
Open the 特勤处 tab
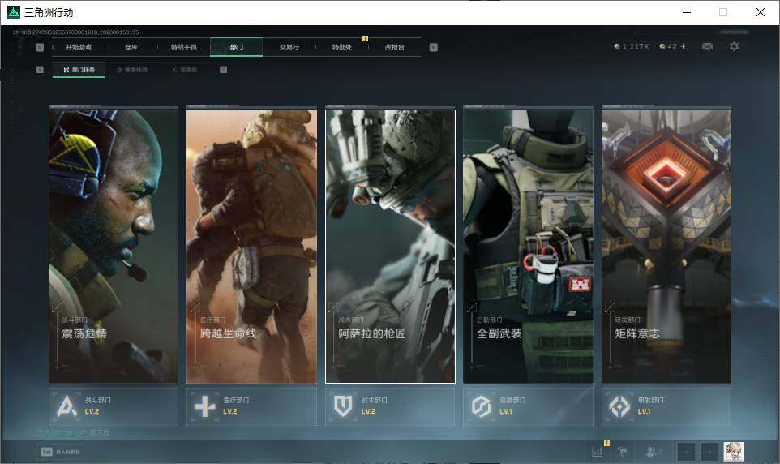point(341,47)
